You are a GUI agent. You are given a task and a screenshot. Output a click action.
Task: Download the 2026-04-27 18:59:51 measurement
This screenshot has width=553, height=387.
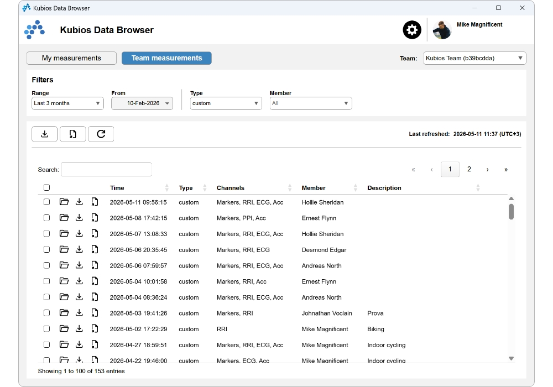[x=79, y=344]
